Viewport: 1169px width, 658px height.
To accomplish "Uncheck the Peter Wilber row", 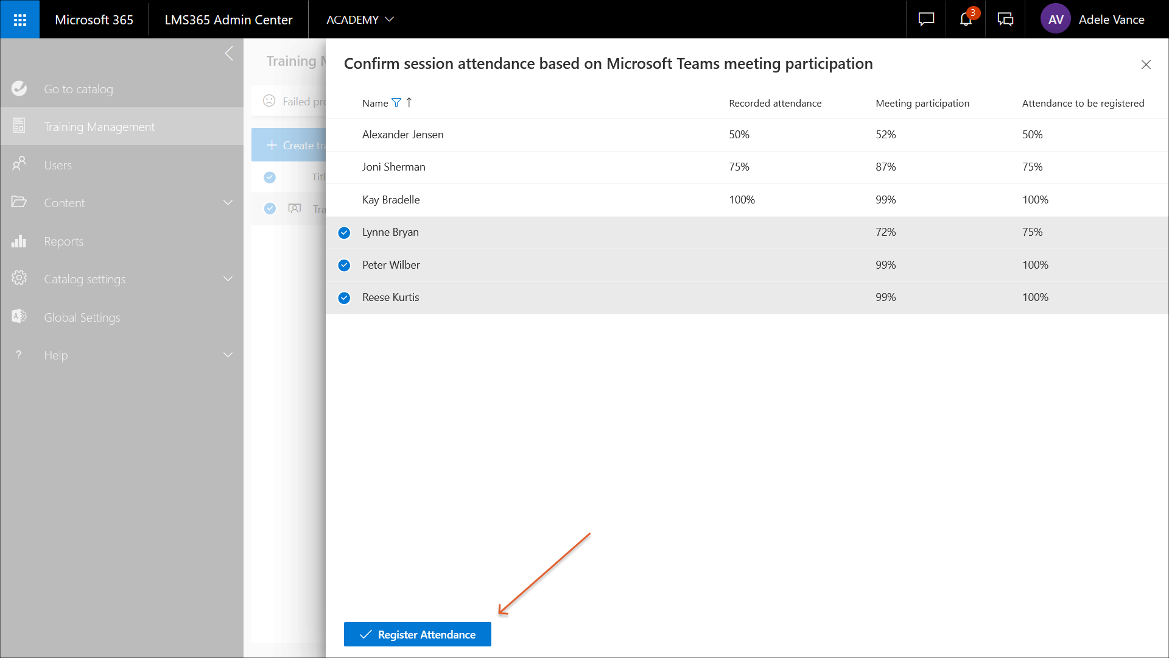I will 344,265.
